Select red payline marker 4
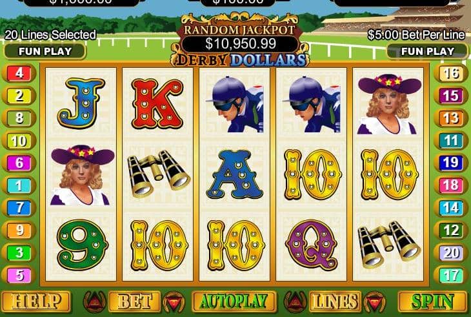 [x=19, y=73]
